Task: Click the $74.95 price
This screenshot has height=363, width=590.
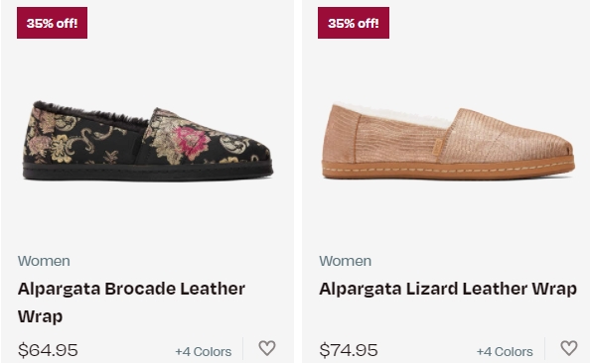Action: coord(349,350)
